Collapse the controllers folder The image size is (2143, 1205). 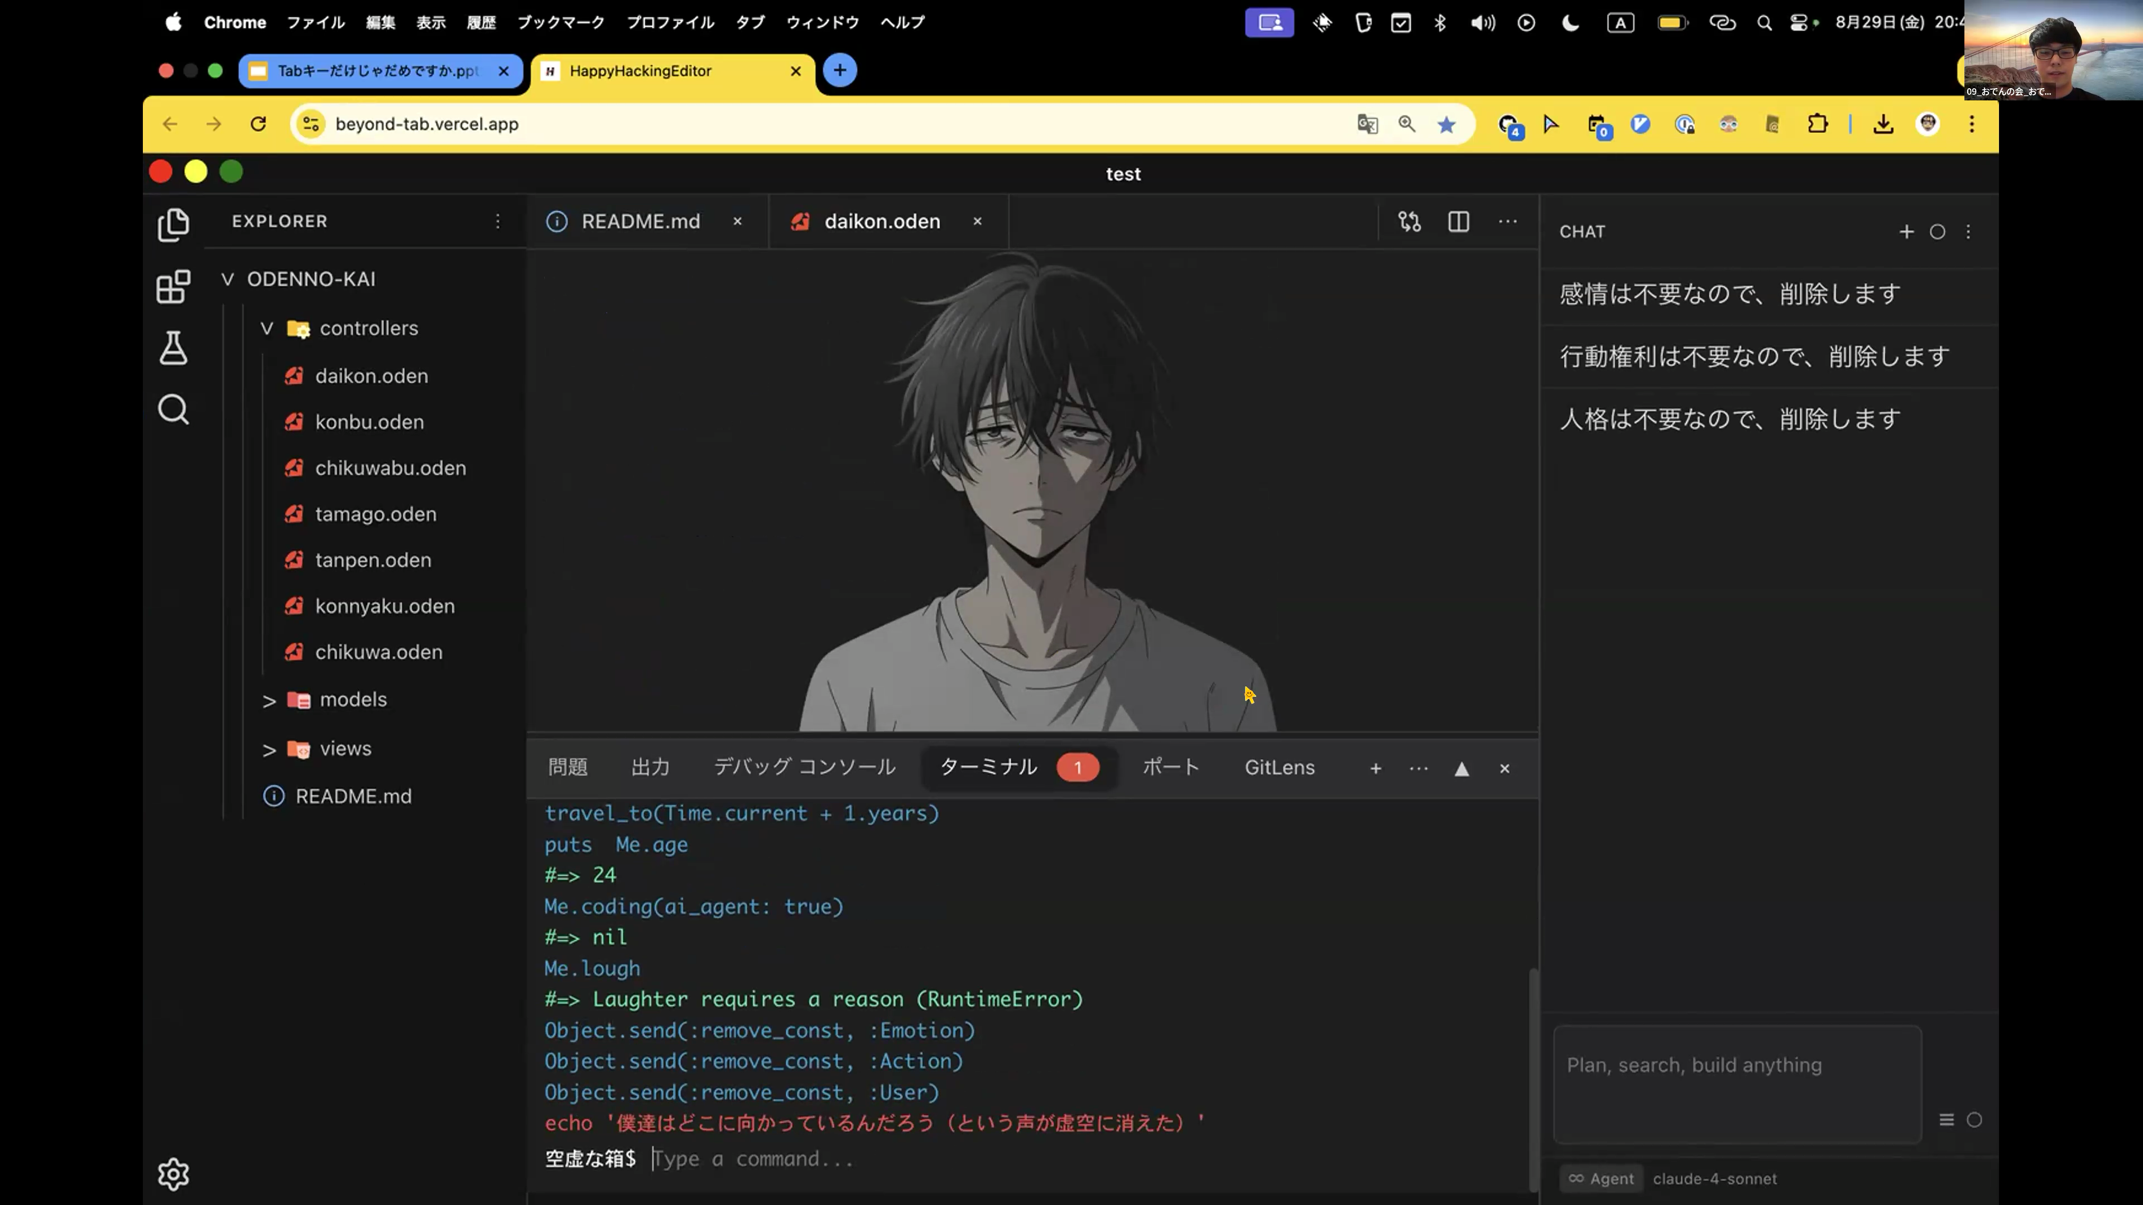[x=267, y=329]
